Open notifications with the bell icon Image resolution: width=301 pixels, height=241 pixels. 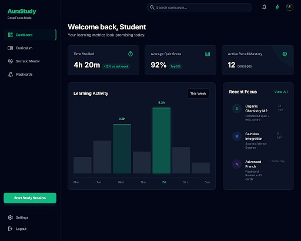[x=264, y=7]
